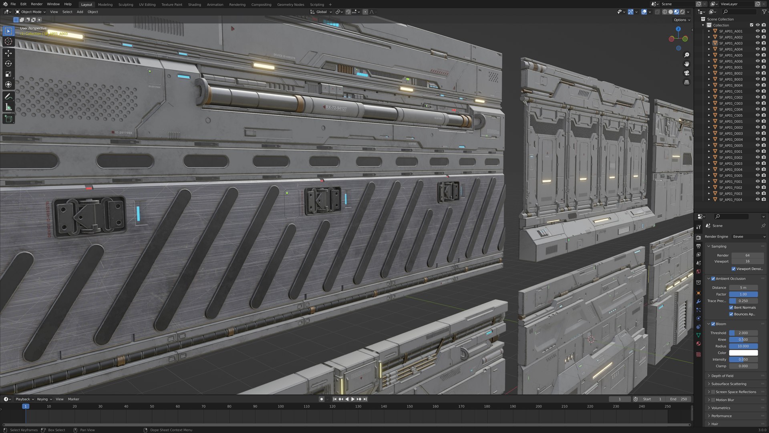Select the Move tool in the toolbar
Viewport: 769px width, 433px height.
pyautogui.click(x=8, y=53)
